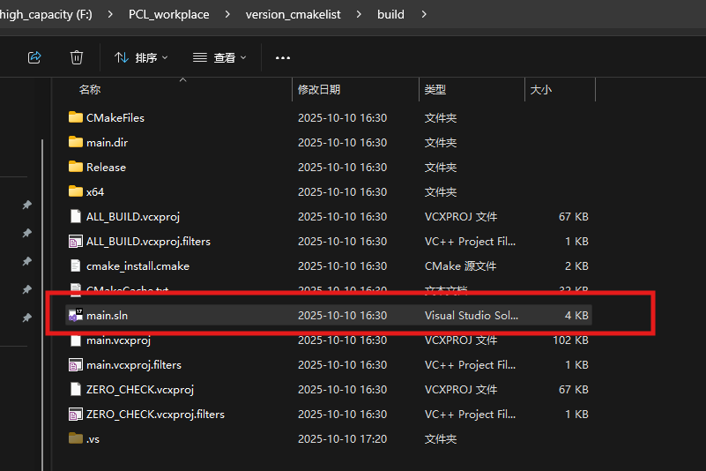Sort by 名称 column header
Image resolution: width=706 pixels, height=471 pixels.
pos(90,90)
